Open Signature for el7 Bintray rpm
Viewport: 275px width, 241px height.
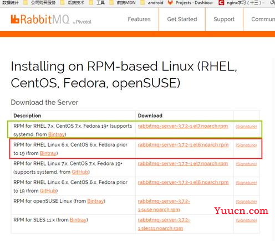[246, 127]
